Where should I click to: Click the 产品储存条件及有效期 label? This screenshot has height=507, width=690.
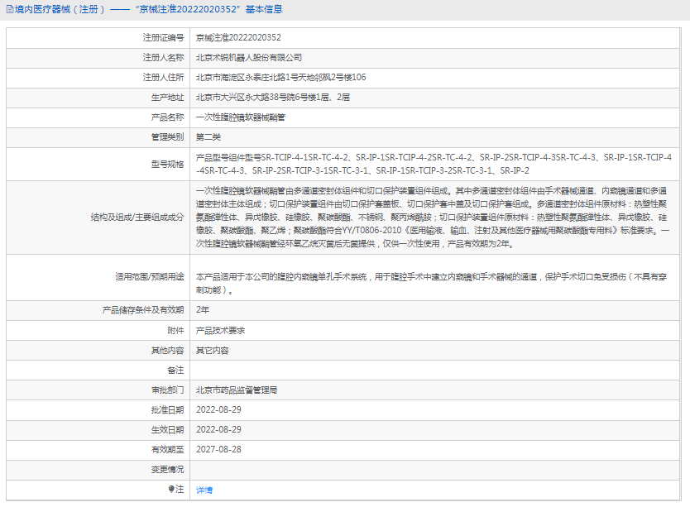[x=143, y=310]
